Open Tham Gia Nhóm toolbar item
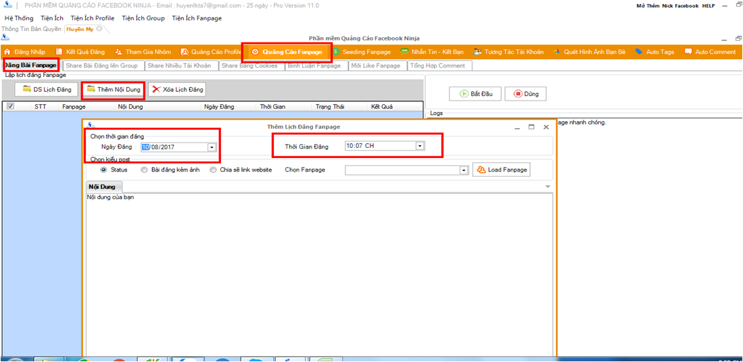 (x=143, y=51)
